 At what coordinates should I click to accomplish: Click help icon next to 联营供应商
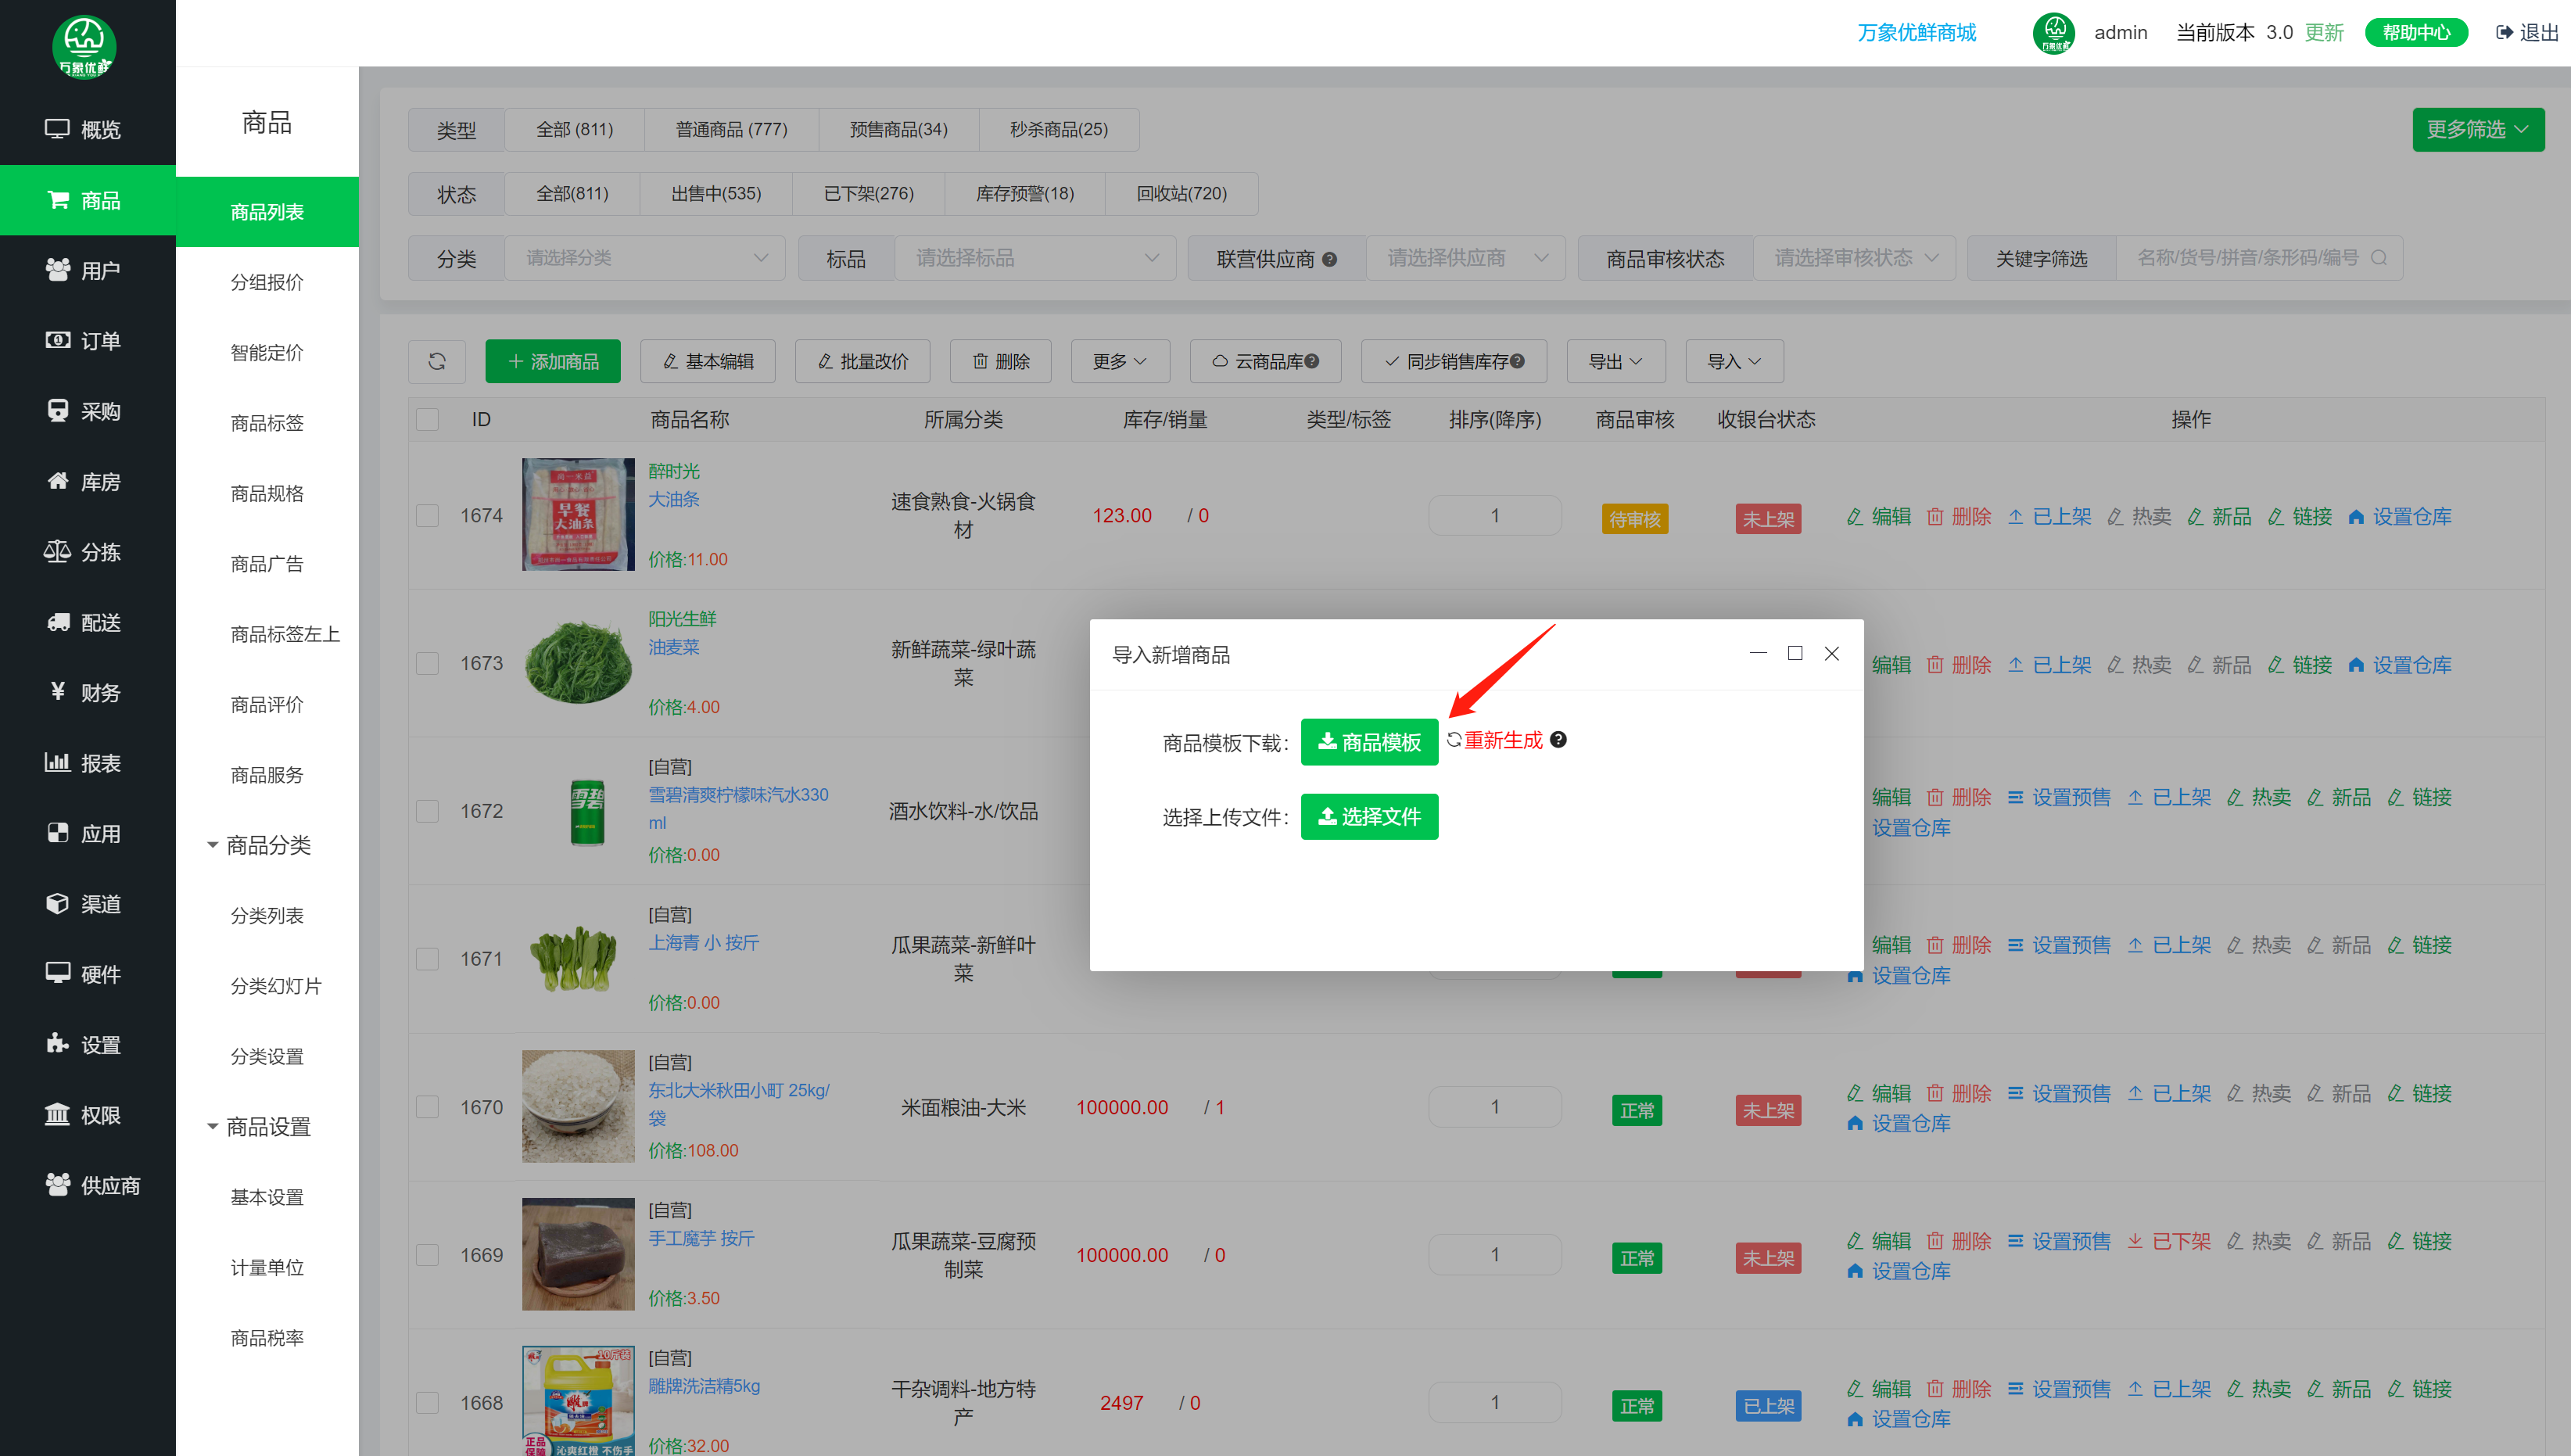pyautogui.click(x=1329, y=259)
